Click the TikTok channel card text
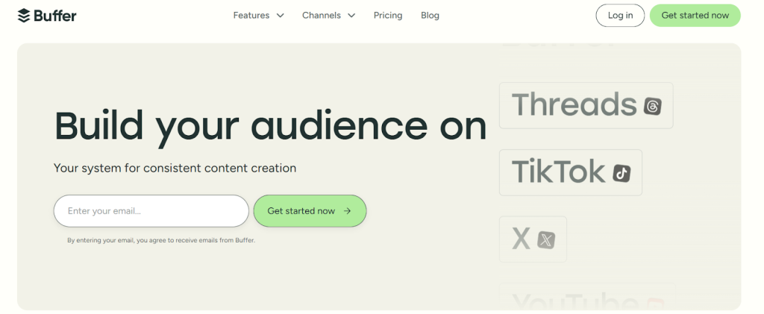This screenshot has height=314, width=764. 558,172
